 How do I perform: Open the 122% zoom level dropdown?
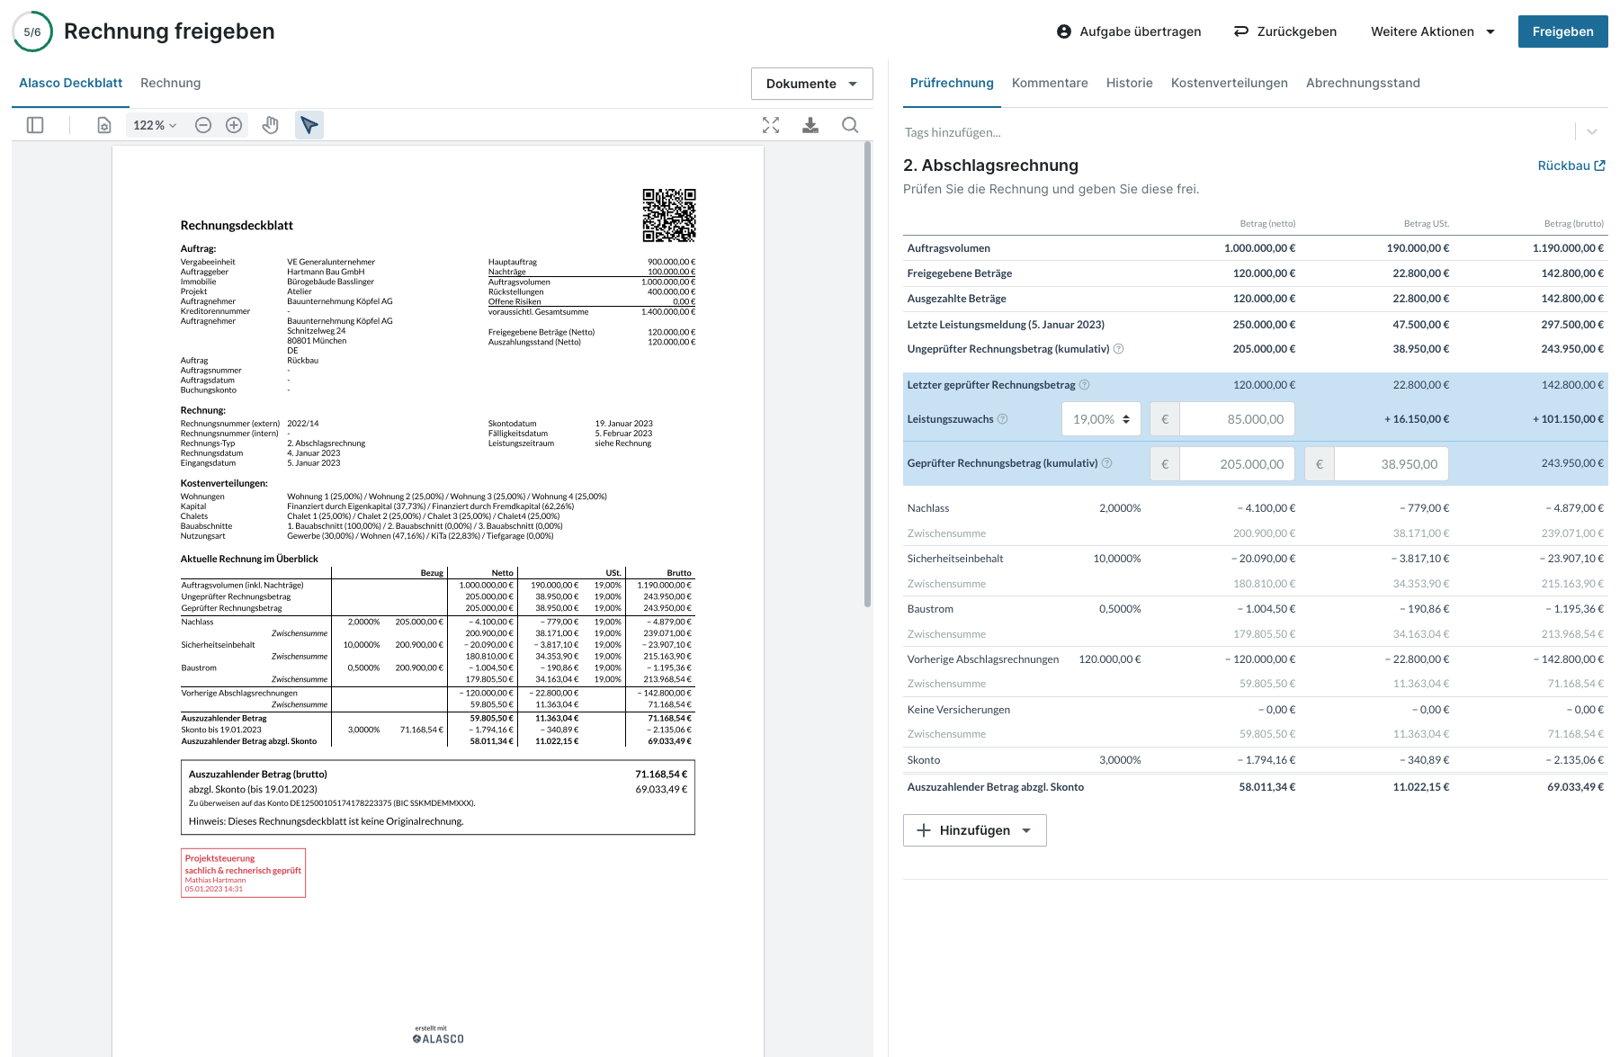tap(155, 125)
